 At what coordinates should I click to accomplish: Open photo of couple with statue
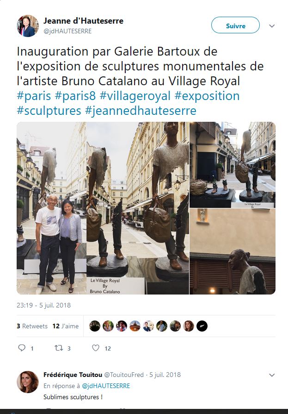(52, 208)
